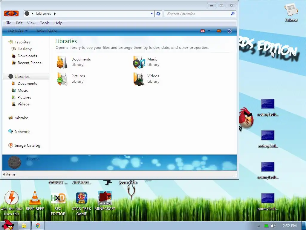Expand the arrow after Libraries in the breadcrumb
Image resolution: width=306 pixels, height=230 pixels.
coord(55,13)
